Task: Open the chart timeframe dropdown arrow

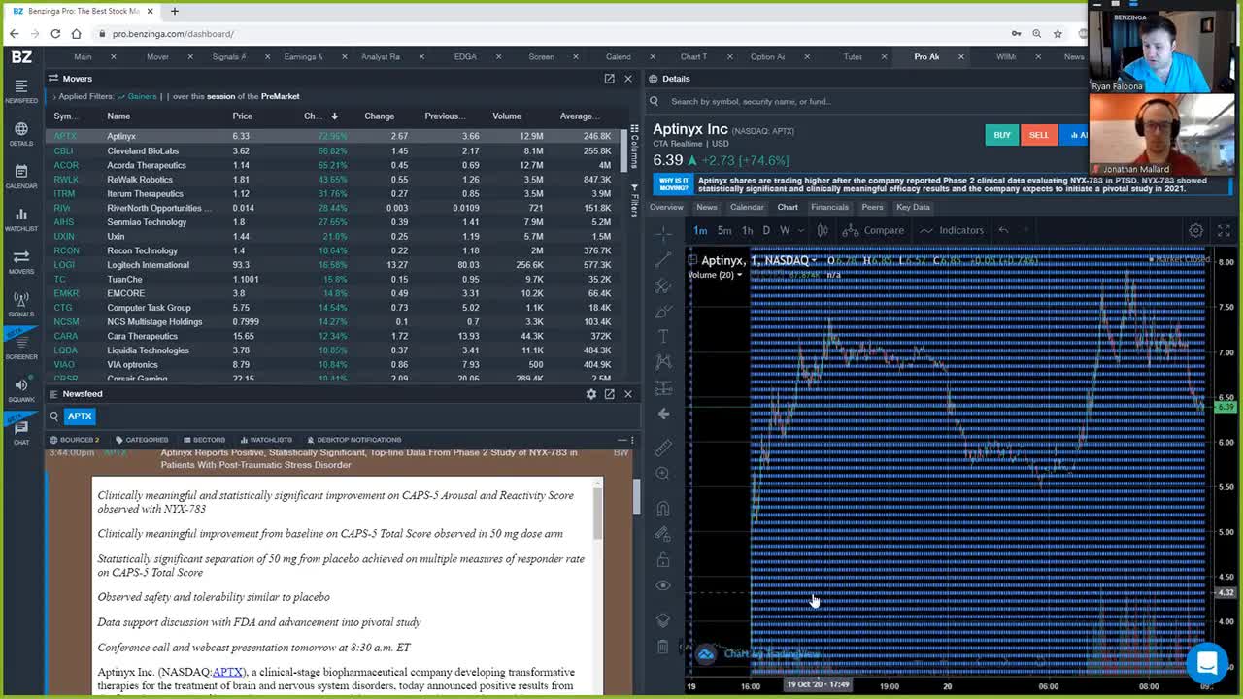Action: [x=800, y=230]
